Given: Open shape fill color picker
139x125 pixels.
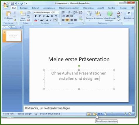Looking at the screenshot, I should tap(119, 12).
